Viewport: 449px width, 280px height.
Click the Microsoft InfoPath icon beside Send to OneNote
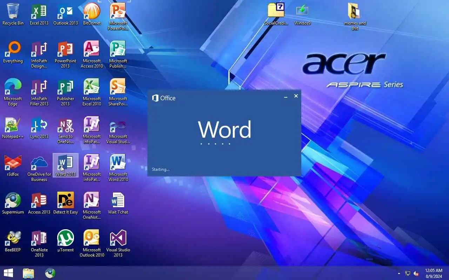coord(92,130)
